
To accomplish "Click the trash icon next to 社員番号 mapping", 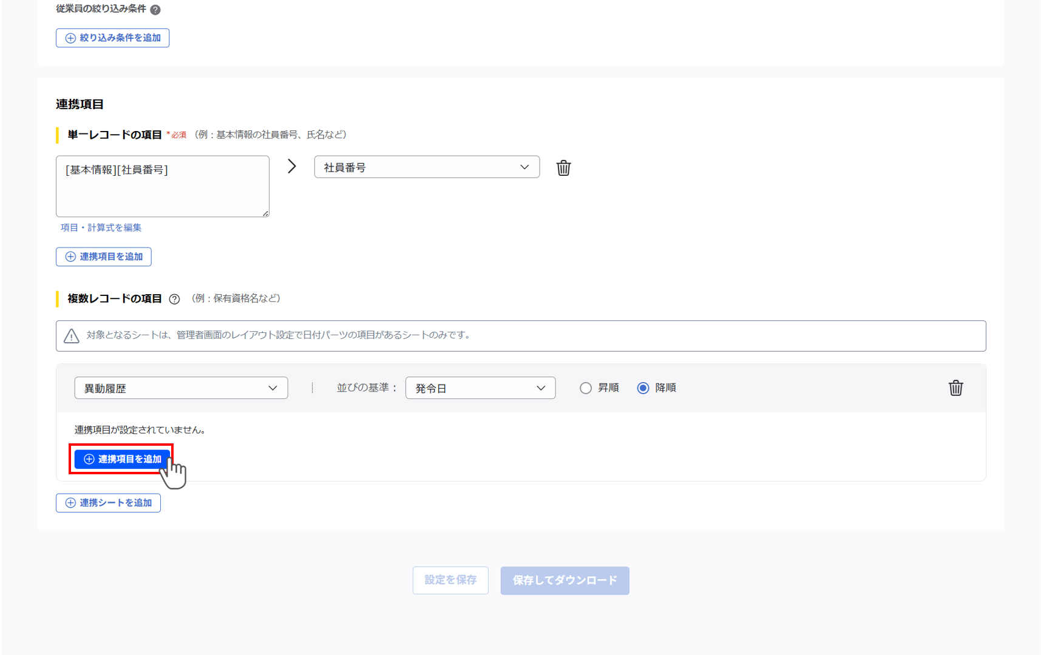I will pyautogui.click(x=563, y=168).
